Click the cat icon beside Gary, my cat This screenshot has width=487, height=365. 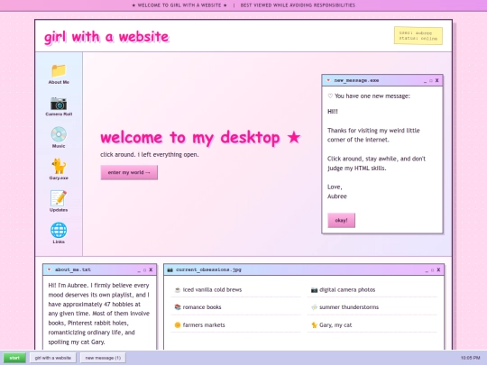[314, 325]
